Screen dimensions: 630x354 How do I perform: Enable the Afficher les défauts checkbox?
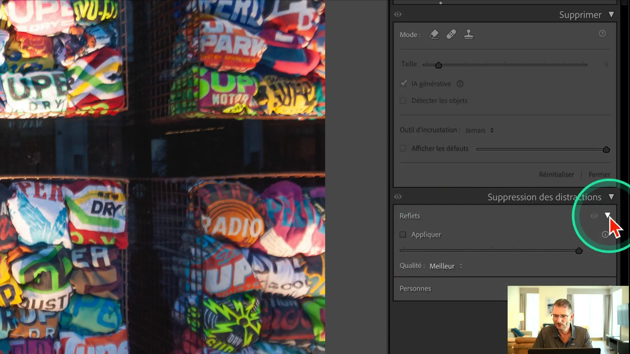pos(403,148)
